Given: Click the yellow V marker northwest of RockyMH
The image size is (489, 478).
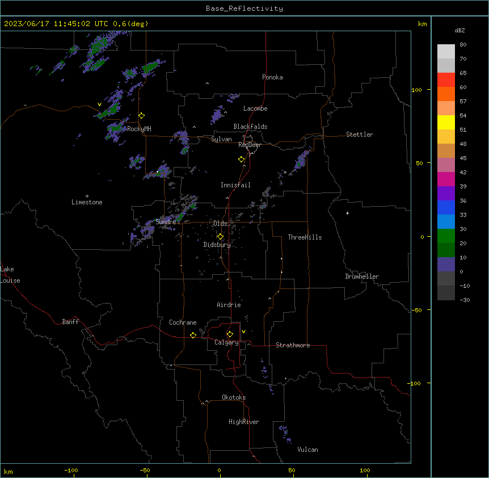Looking at the screenshot, I should (99, 104).
